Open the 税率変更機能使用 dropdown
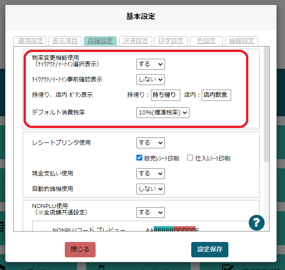 [150, 64]
